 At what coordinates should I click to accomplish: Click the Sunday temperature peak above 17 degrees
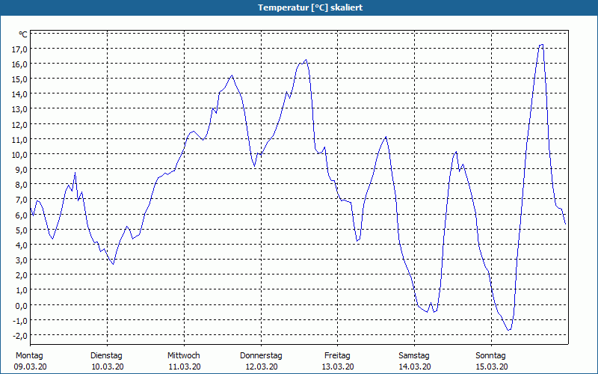click(541, 45)
